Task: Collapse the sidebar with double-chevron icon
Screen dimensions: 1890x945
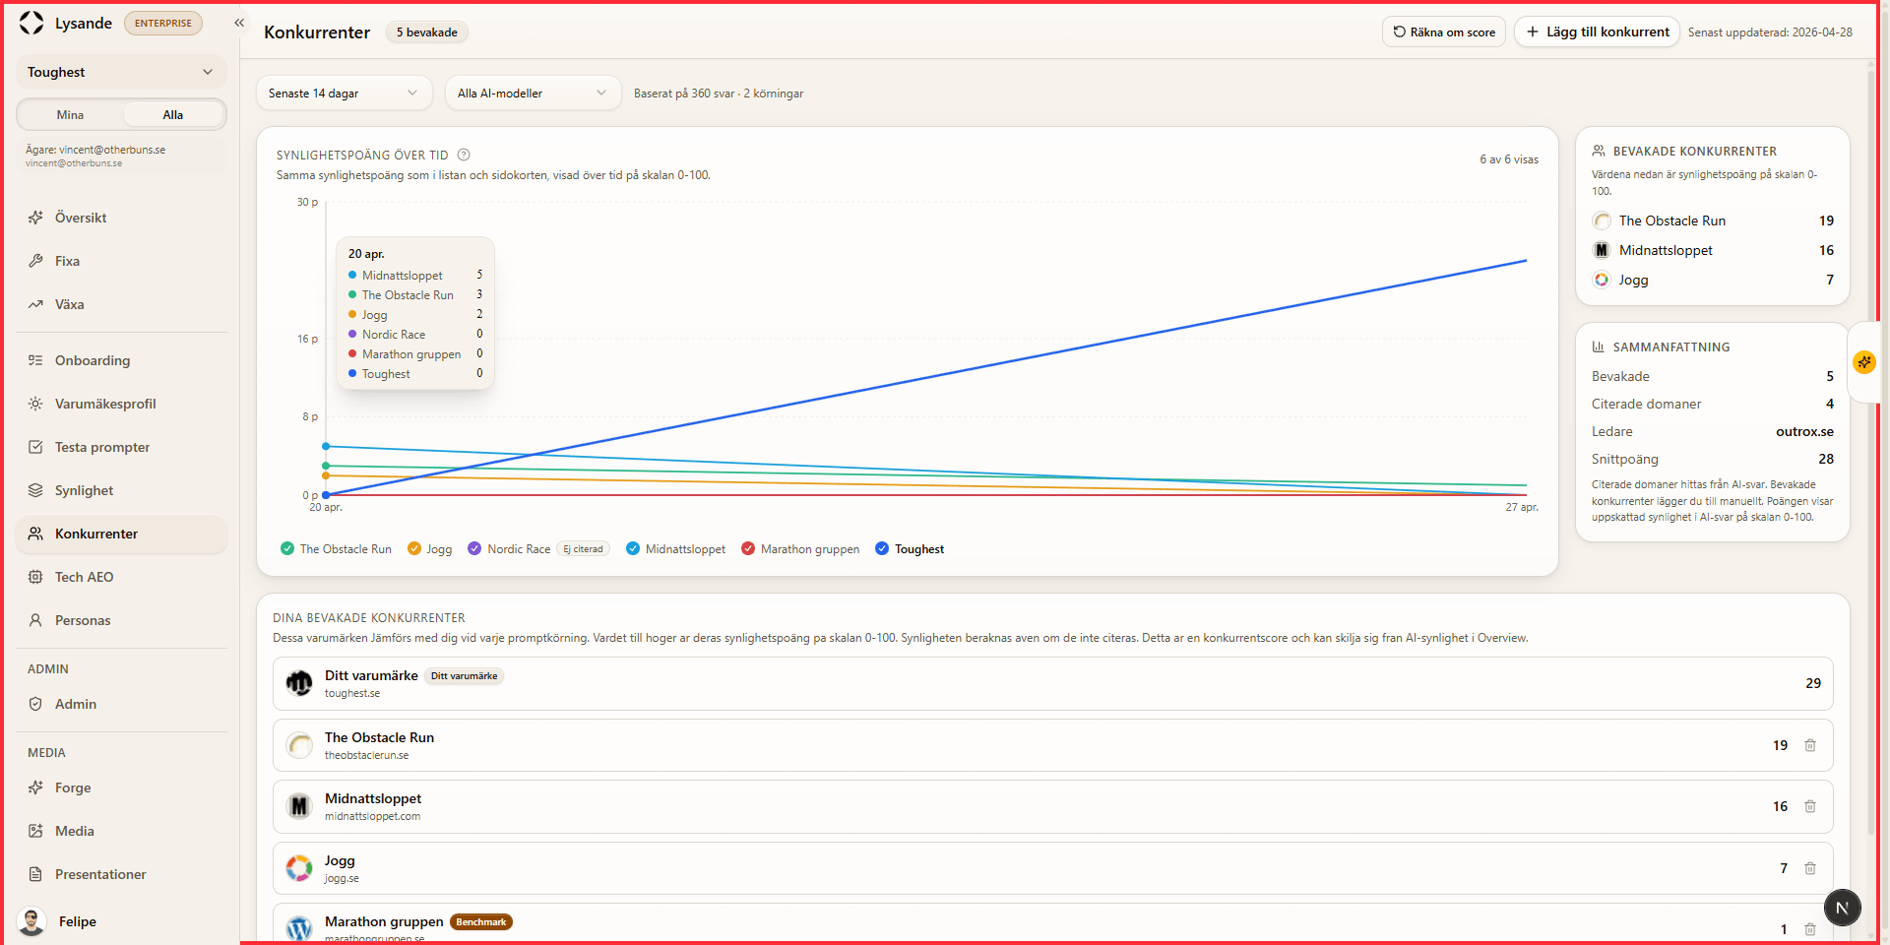Action: tap(239, 23)
